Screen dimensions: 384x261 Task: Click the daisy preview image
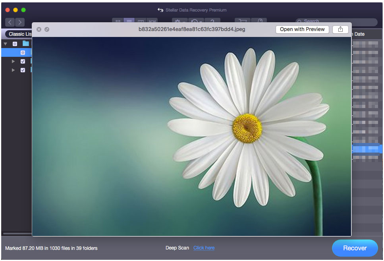(191, 137)
